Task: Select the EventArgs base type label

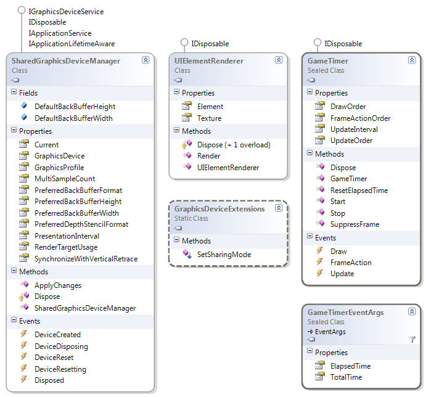Action: tap(330, 332)
